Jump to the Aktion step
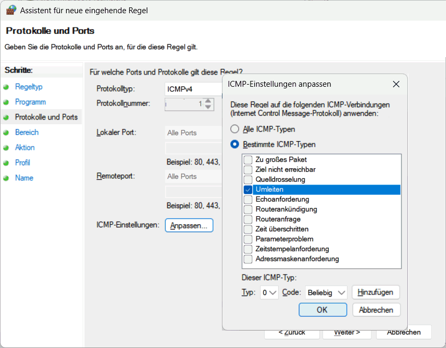446x348 pixels. click(25, 148)
